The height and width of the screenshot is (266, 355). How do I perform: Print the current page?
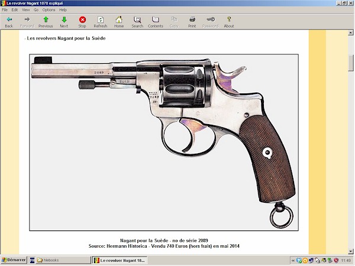[192, 22]
